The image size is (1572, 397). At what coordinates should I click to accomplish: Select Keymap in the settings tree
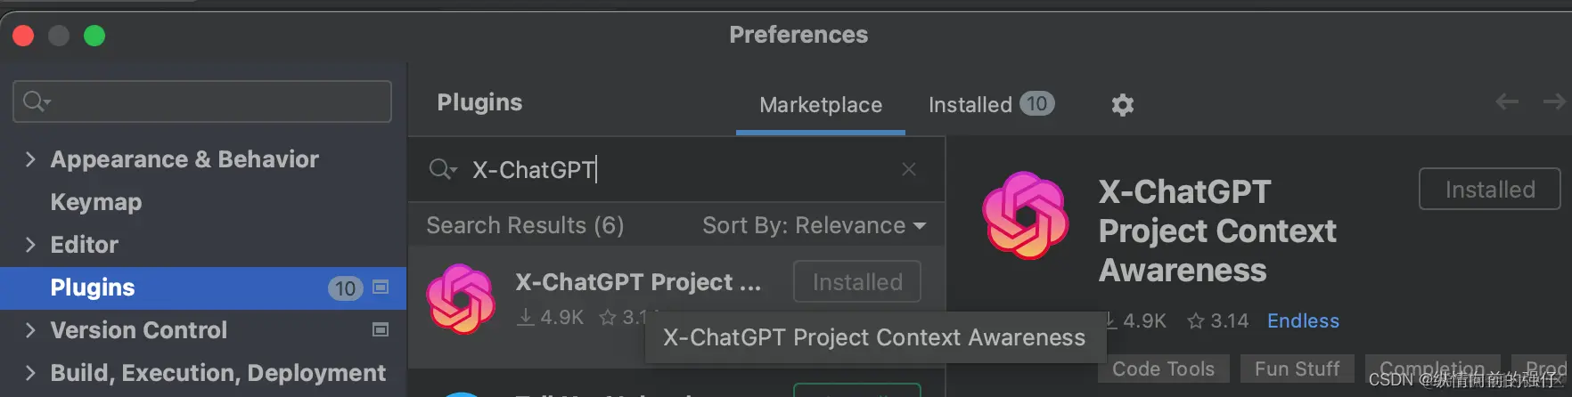click(96, 202)
